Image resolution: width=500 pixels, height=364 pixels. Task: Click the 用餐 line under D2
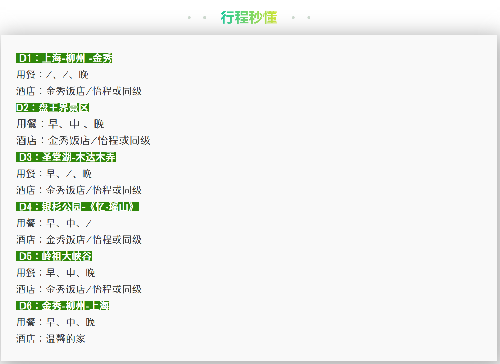click(60, 124)
